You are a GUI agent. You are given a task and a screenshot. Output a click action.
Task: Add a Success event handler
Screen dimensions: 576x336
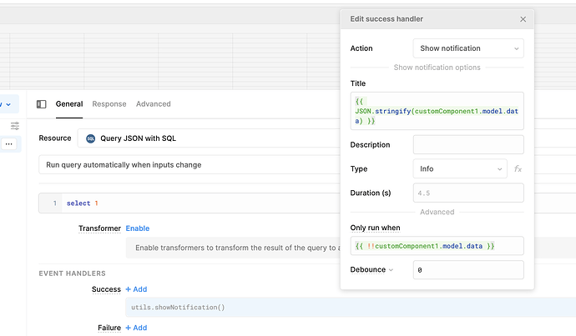point(136,289)
